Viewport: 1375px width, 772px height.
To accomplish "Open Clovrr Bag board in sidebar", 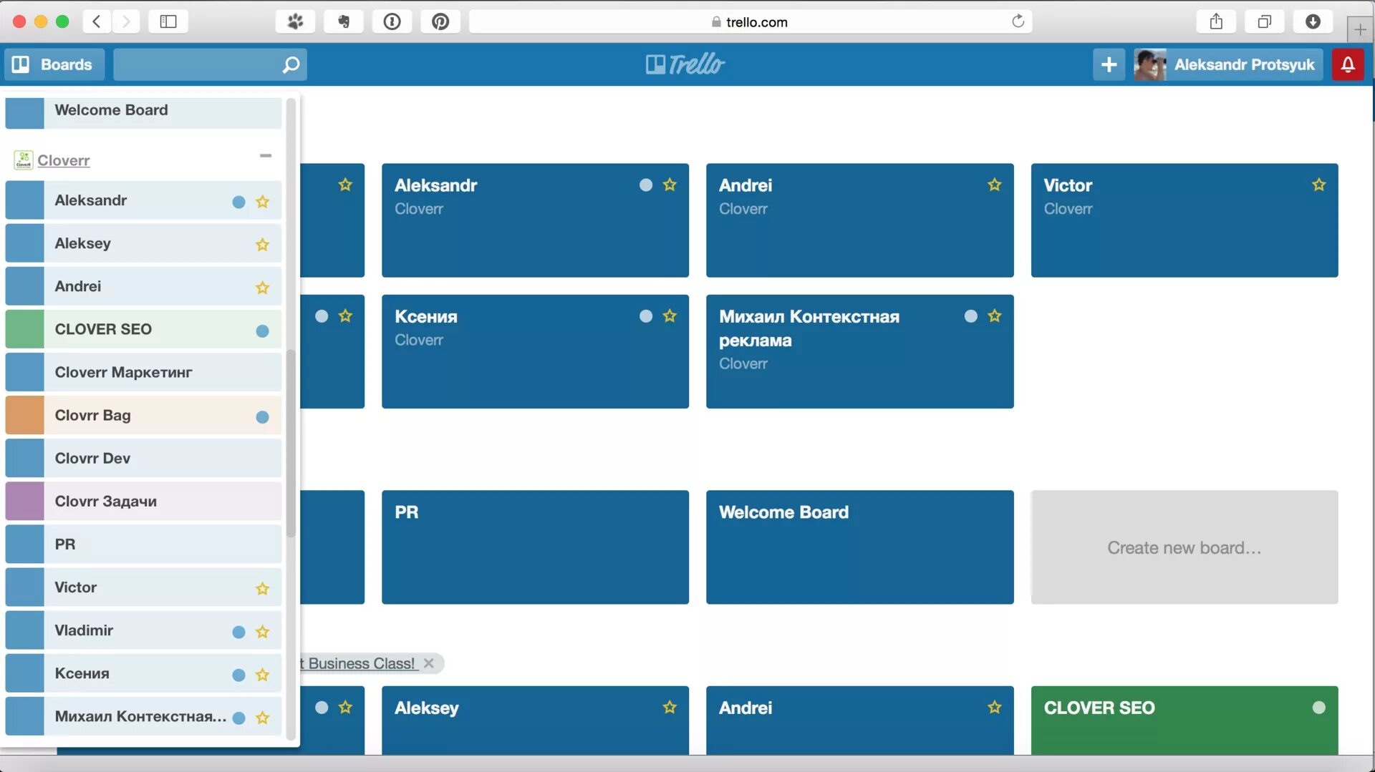I will click(x=143, y=415).
